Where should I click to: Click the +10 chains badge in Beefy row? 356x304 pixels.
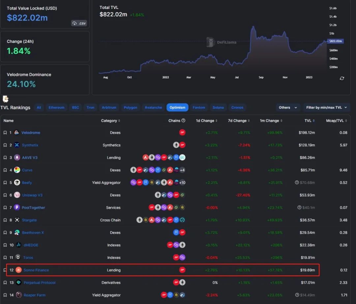point(182,183)
